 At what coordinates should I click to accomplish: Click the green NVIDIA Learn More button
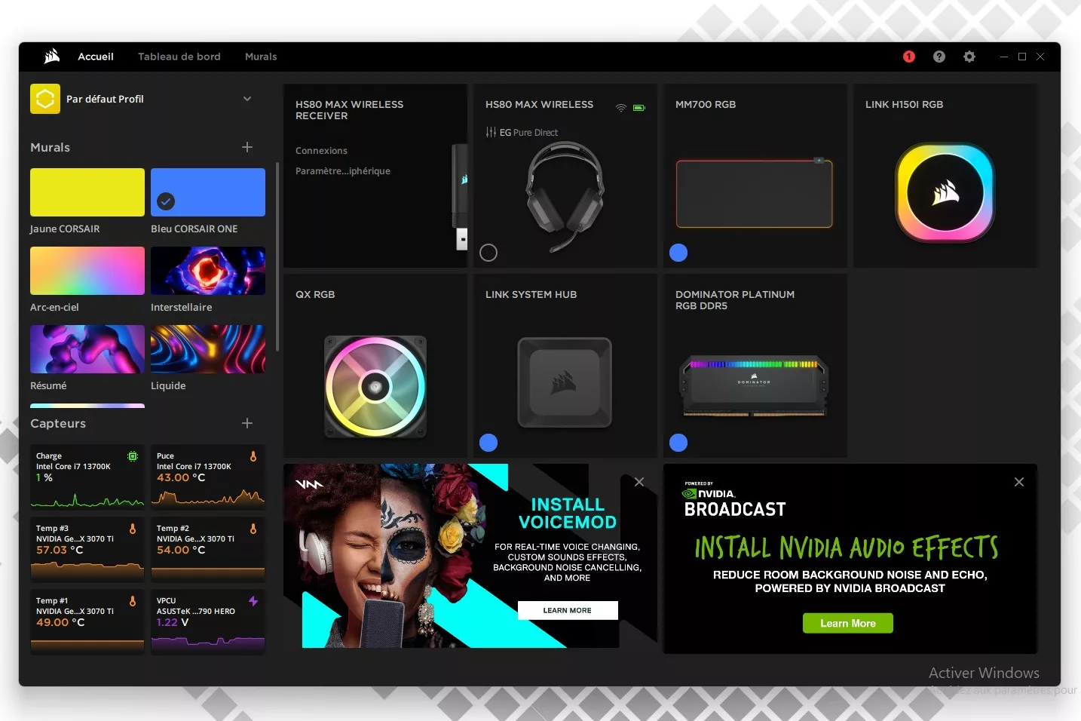click(848, 623)
